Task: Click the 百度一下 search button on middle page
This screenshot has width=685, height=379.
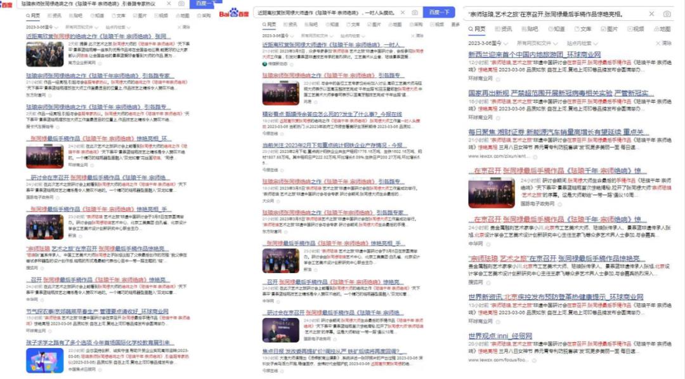Action: pos(440,13)
